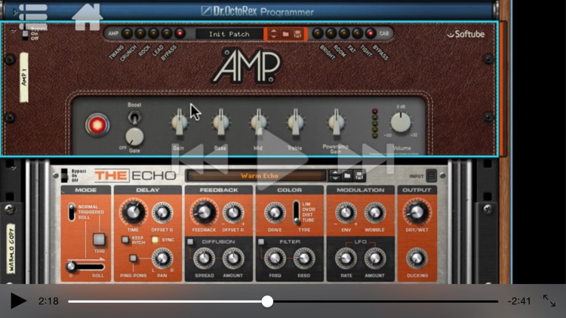Screen dimensions: 566x318
Task: Collapse the Amp device with fold arrow
Action: click(x=14, y=31)
